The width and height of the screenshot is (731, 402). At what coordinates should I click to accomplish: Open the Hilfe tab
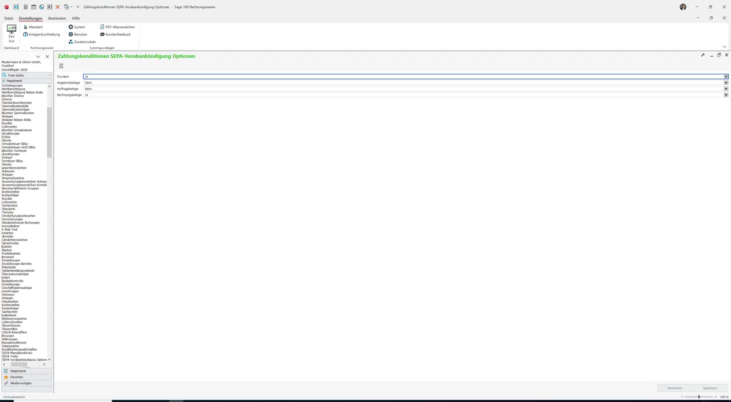pos(76,18)
